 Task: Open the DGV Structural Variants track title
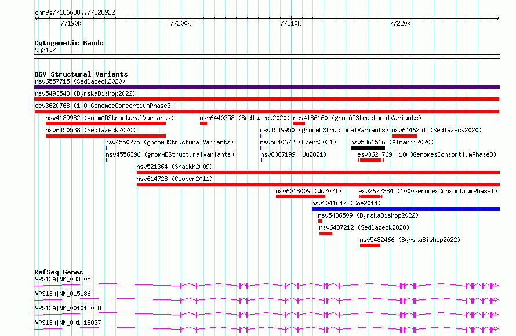click(81, 74)
